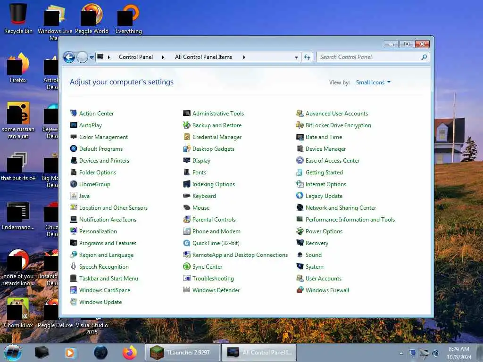Click the Desktop Gadgets icon
This screenshot has width=483, height=362.
(187, 148)
